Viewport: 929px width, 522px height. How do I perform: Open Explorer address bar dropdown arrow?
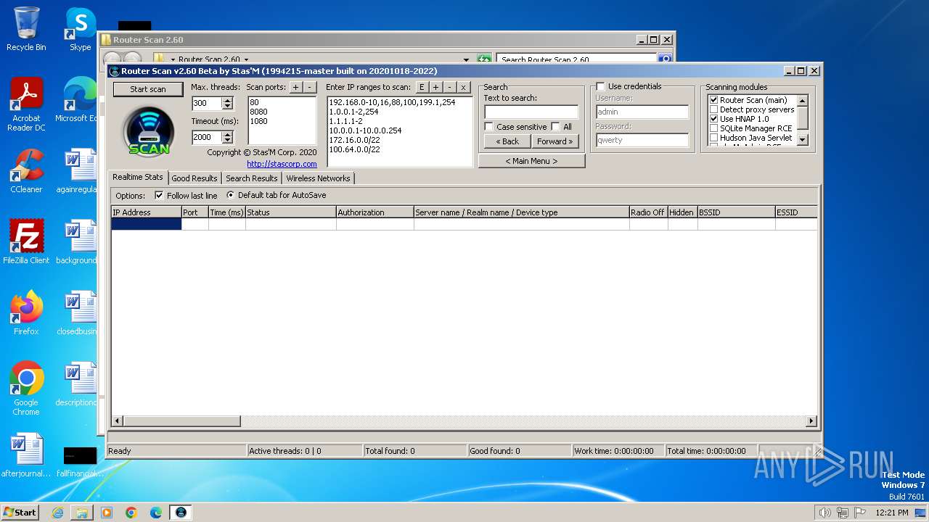click(x=466, y=59)
